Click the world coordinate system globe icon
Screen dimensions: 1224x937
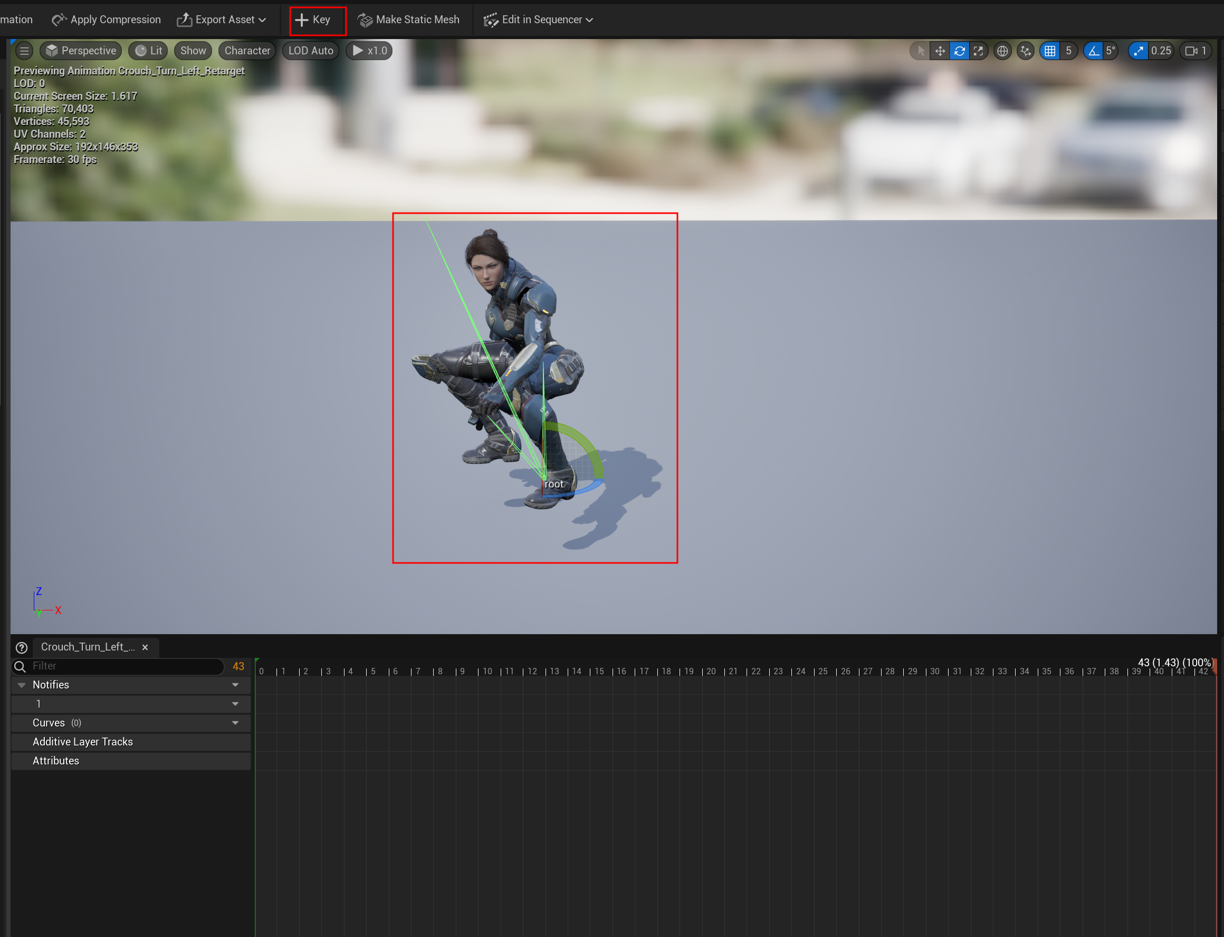[1002, 51]
